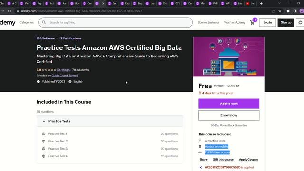Screen dimensions: 304x171
Task: Open the Categories menu
Action: click(x=27, y=22)
